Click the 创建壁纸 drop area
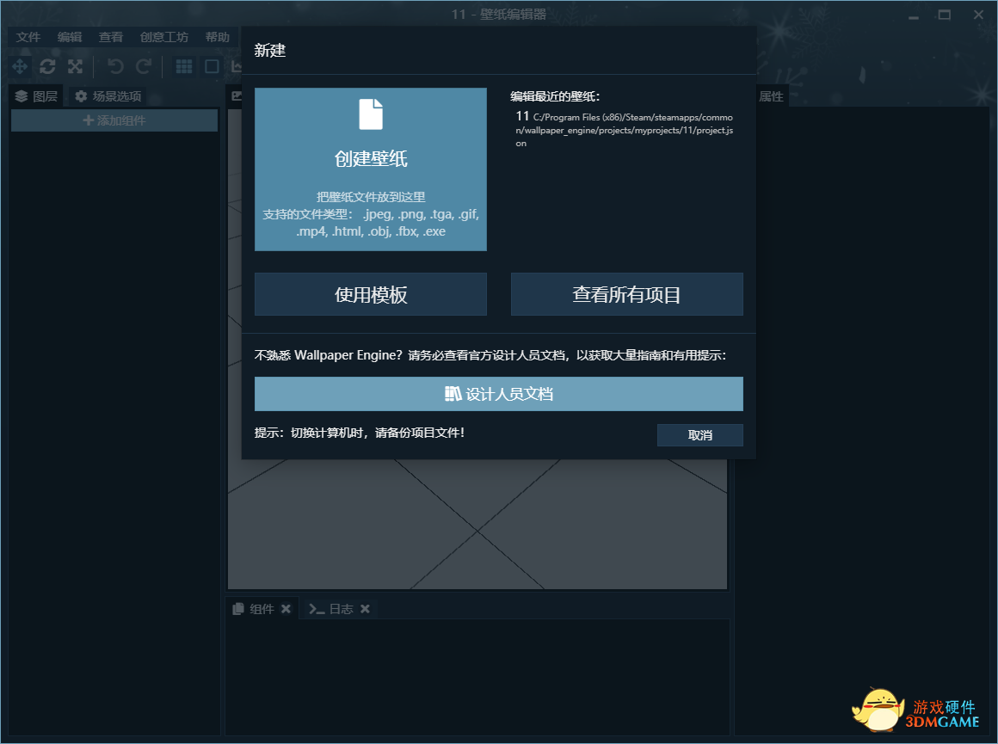This screenshot has width=998, height=744. [371, 169]
